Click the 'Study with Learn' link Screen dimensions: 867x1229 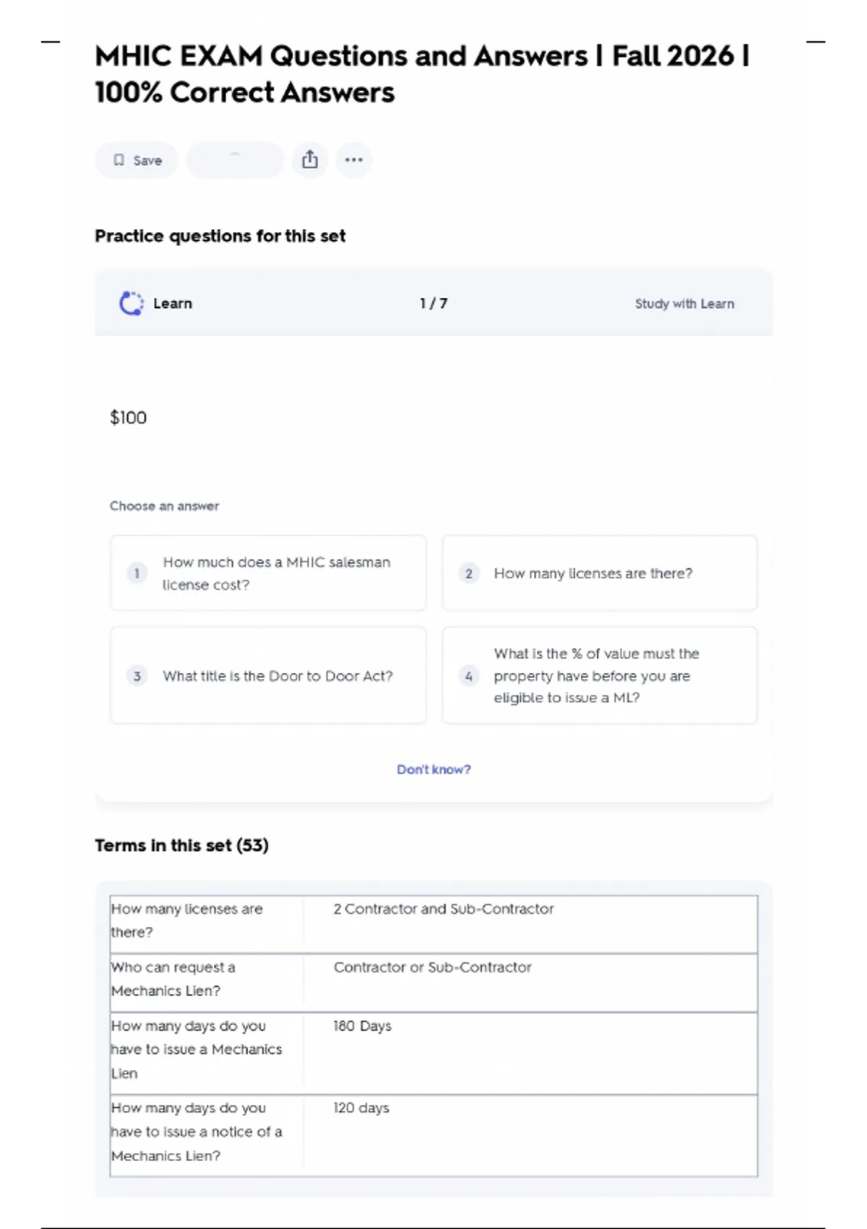pos(684,304)
